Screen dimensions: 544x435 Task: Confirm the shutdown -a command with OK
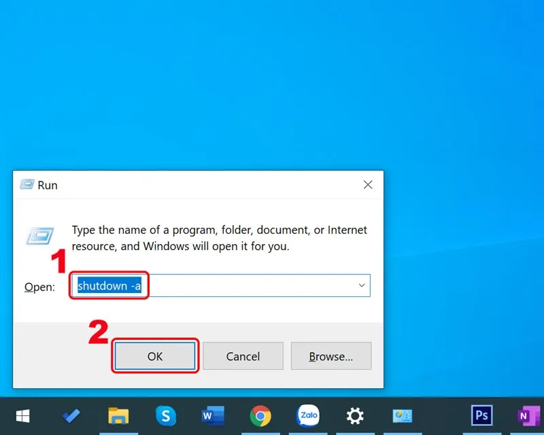154,355
